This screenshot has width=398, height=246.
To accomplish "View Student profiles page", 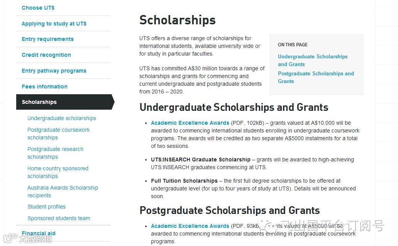I will pos(46,207).
